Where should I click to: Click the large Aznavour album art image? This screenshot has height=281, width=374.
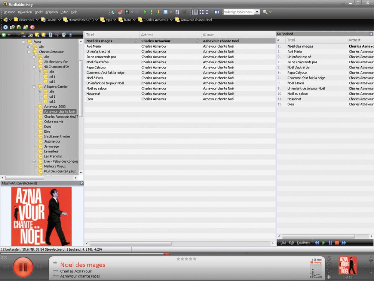click(42, 216)
